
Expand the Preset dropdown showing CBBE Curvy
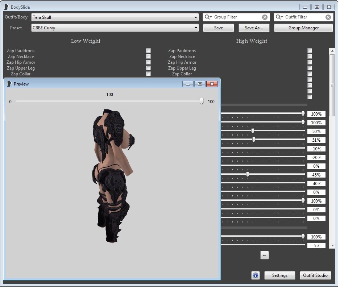point(196,28)
